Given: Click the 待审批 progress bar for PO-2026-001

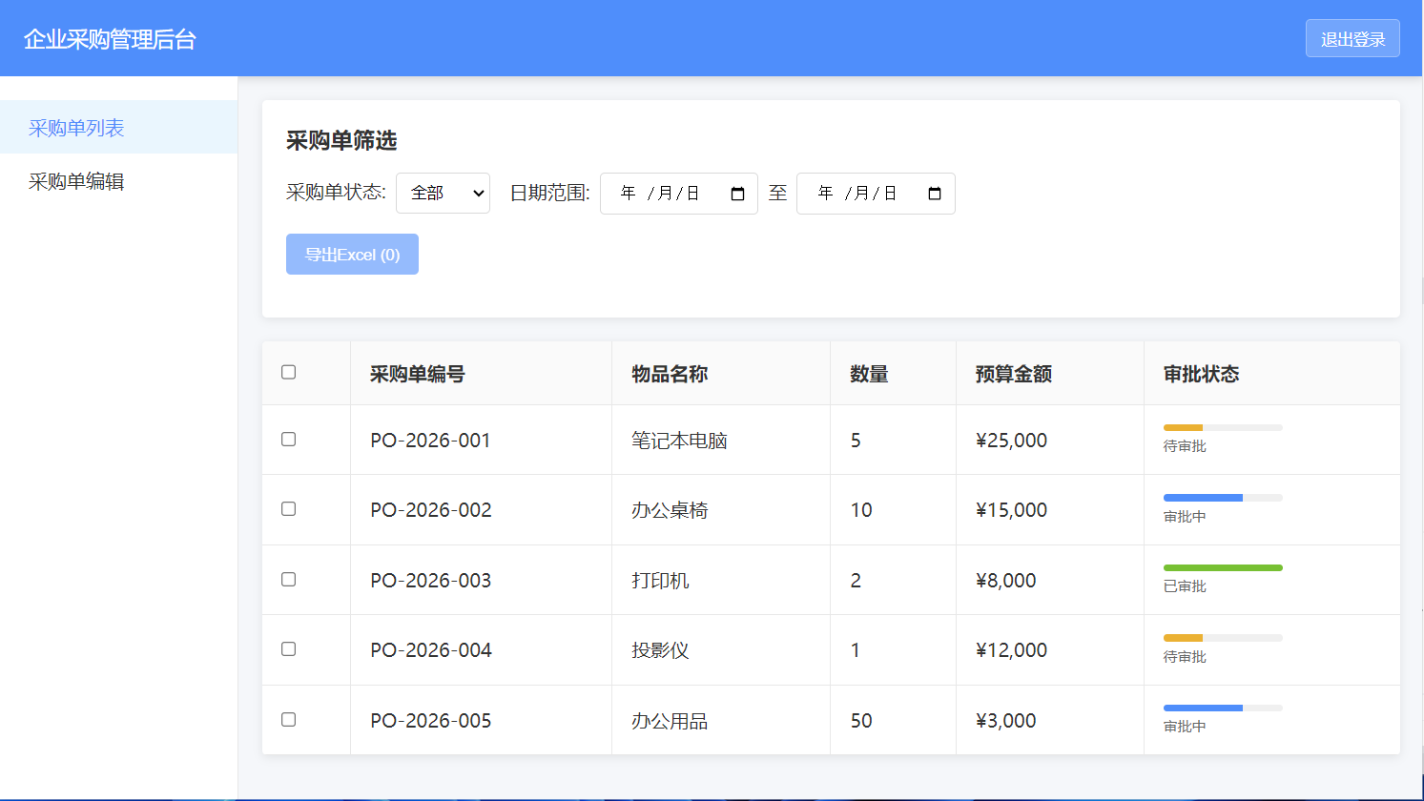Looking at the screenshot, I should coord(1222,427).
